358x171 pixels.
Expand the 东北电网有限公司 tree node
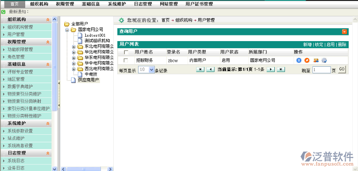tap(74, 47)
